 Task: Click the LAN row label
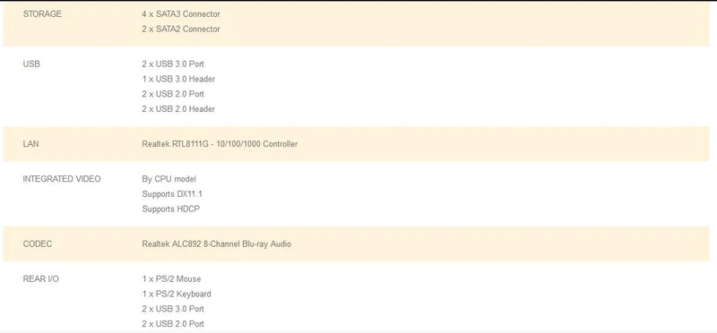[x=30, y=144]
